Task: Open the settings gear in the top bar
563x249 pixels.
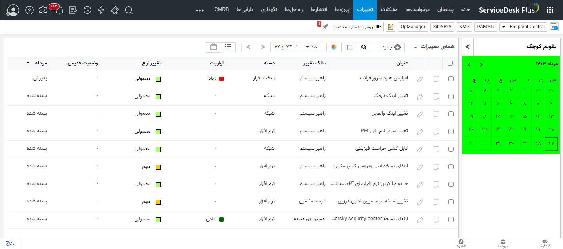Action: pos(43,10)
